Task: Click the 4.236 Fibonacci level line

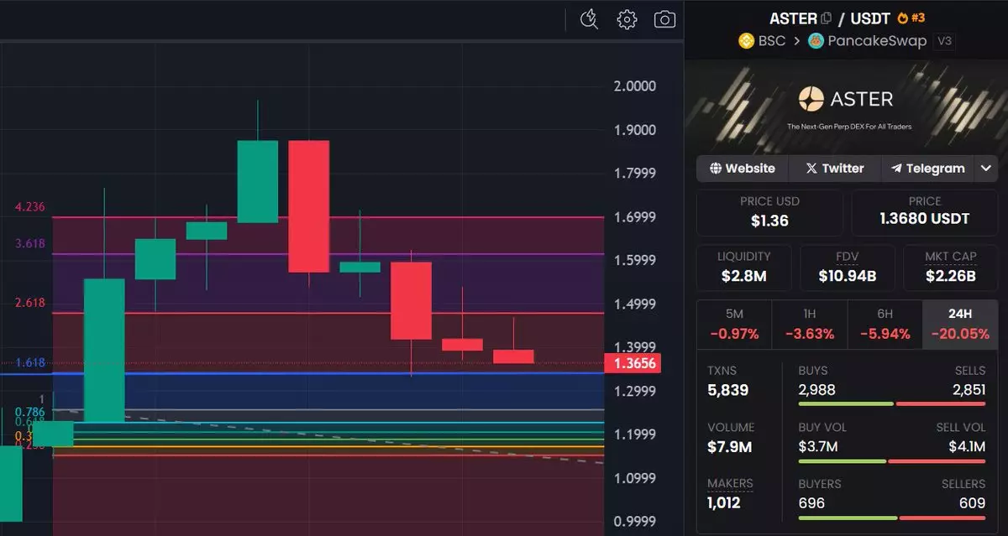Action: (328, 217)
